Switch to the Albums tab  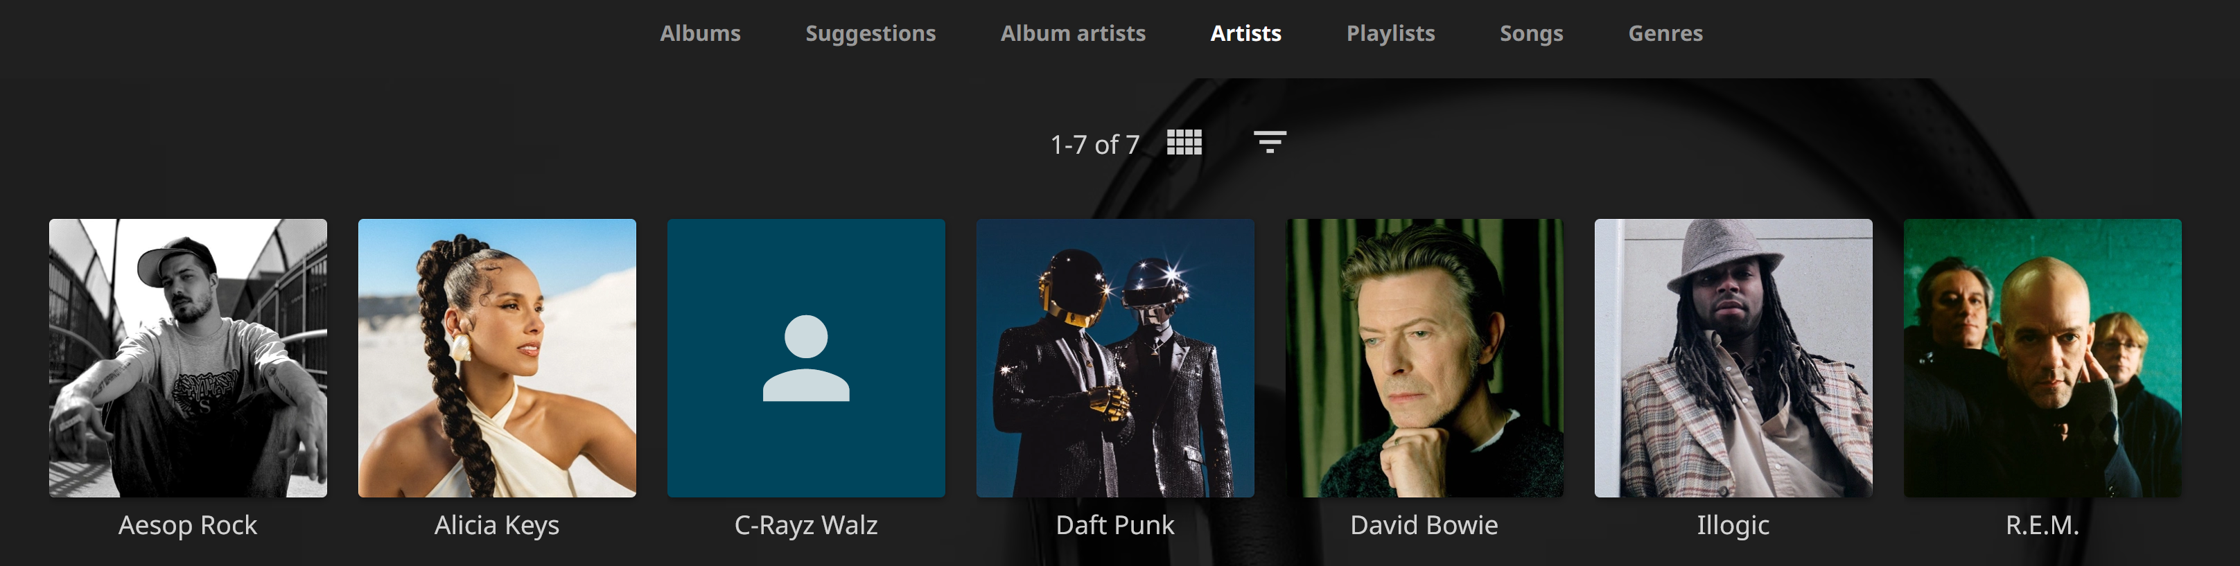tap(700, 33)
